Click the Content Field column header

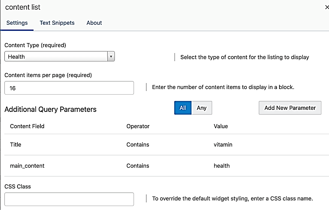[27, 126]
